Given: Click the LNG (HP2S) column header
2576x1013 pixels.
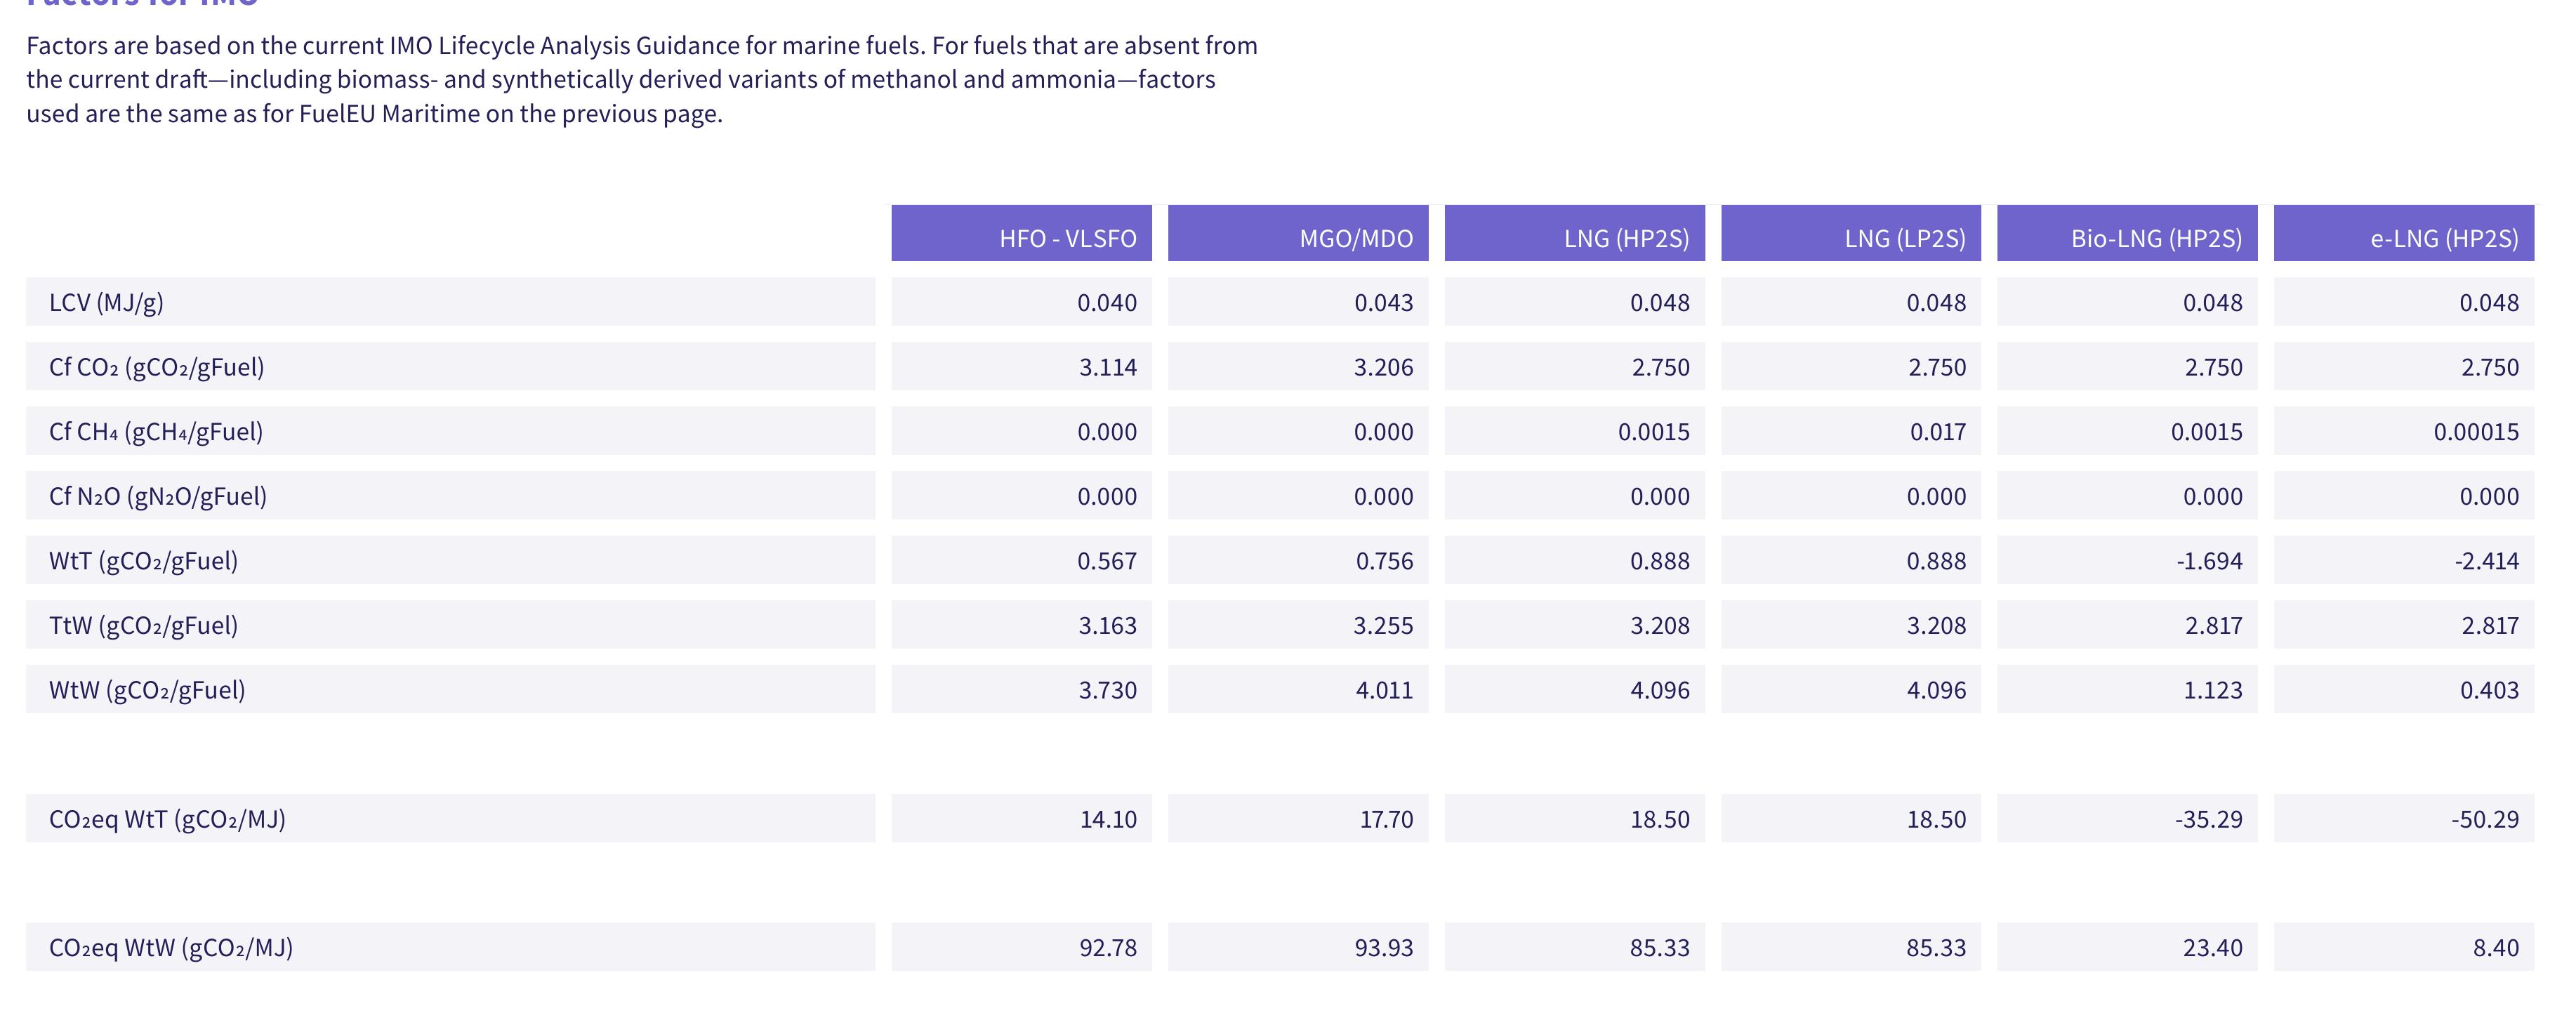Looking at the screenshot, I should click(1574, 233).
